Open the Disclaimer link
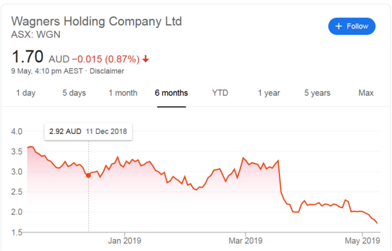Image resolution: width=392 pixels, height=251 pixels. 106,71
